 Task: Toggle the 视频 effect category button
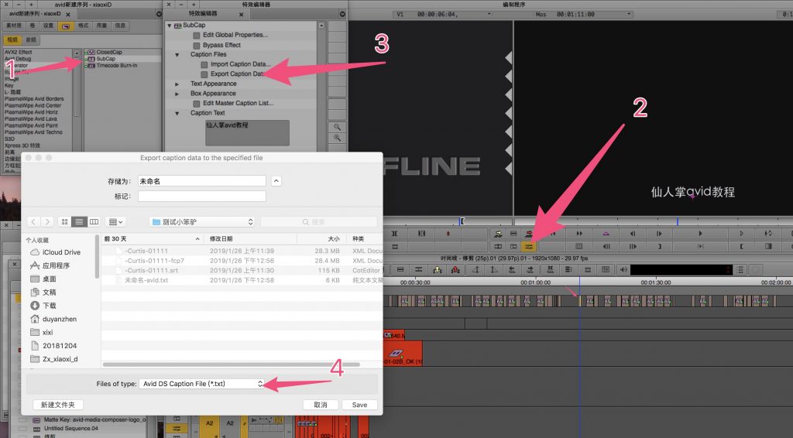coord(12,40)
